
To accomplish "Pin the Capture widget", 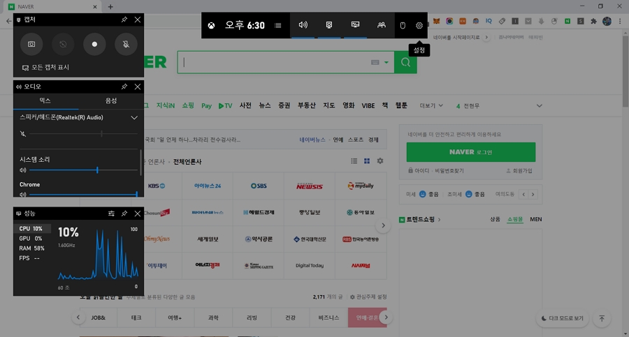I will 124,20.
